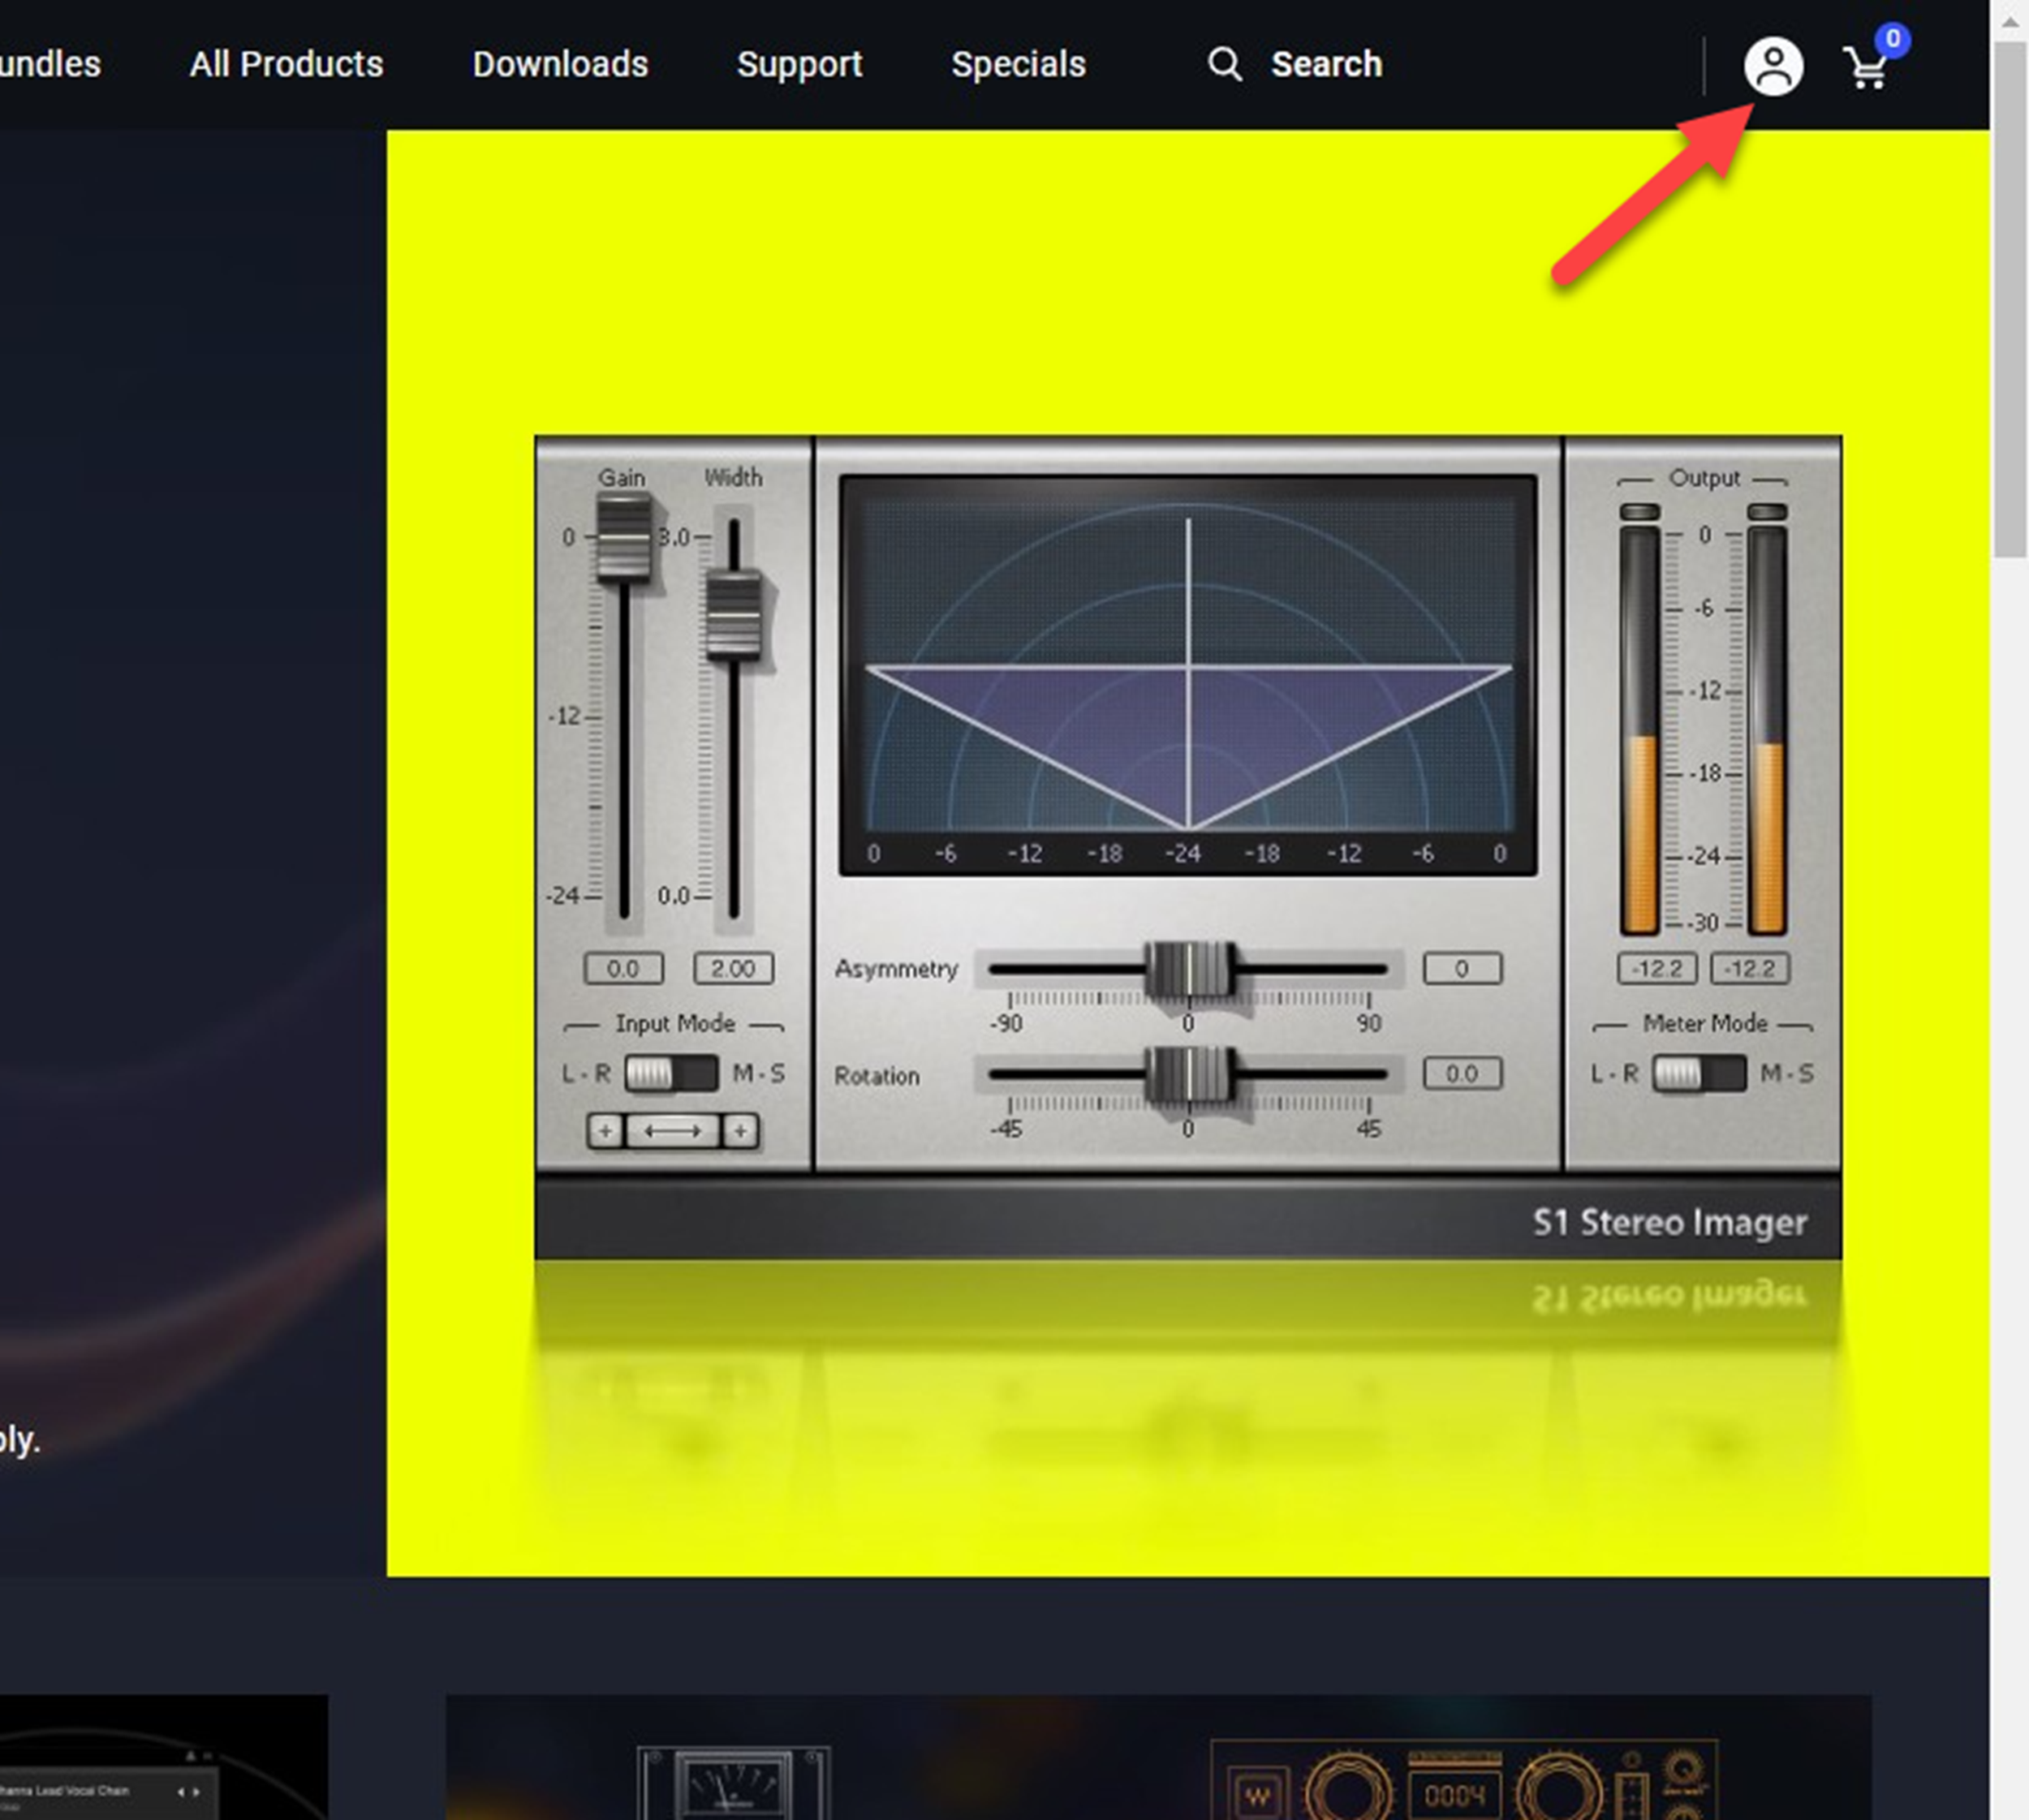Screen dimensions: 2029x1820
Task: Click the right plus button under Input Mode
Action: (740, 1131)
